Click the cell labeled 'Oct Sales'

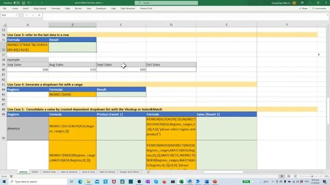coord(171,65)
